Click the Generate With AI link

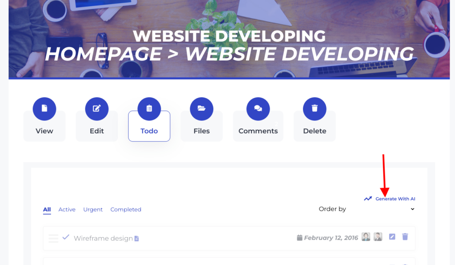click(x=395, y=199)
